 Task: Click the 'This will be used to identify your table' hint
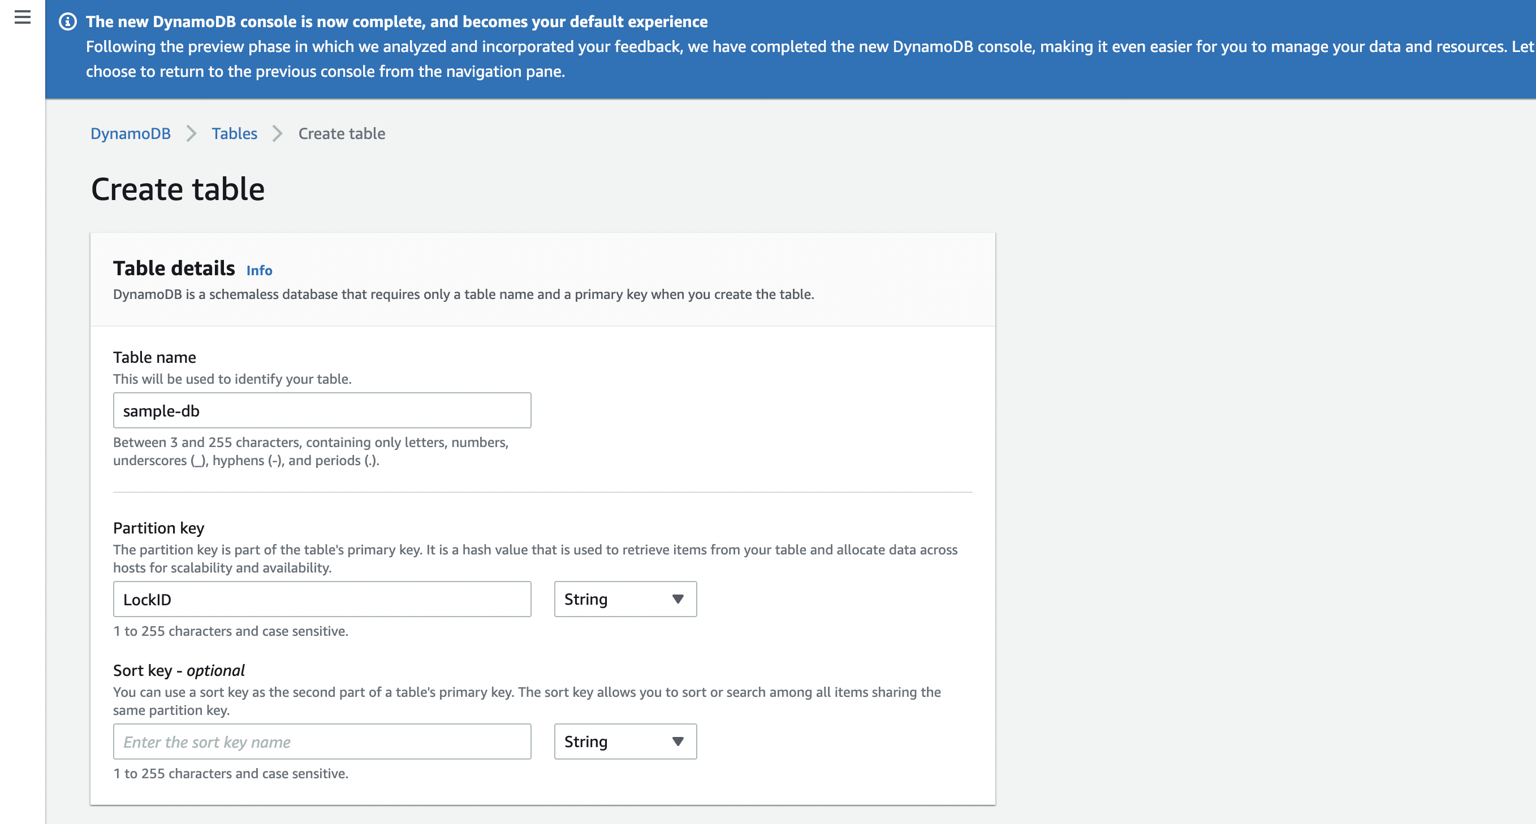pyautogui.click(x=232, y=379)
